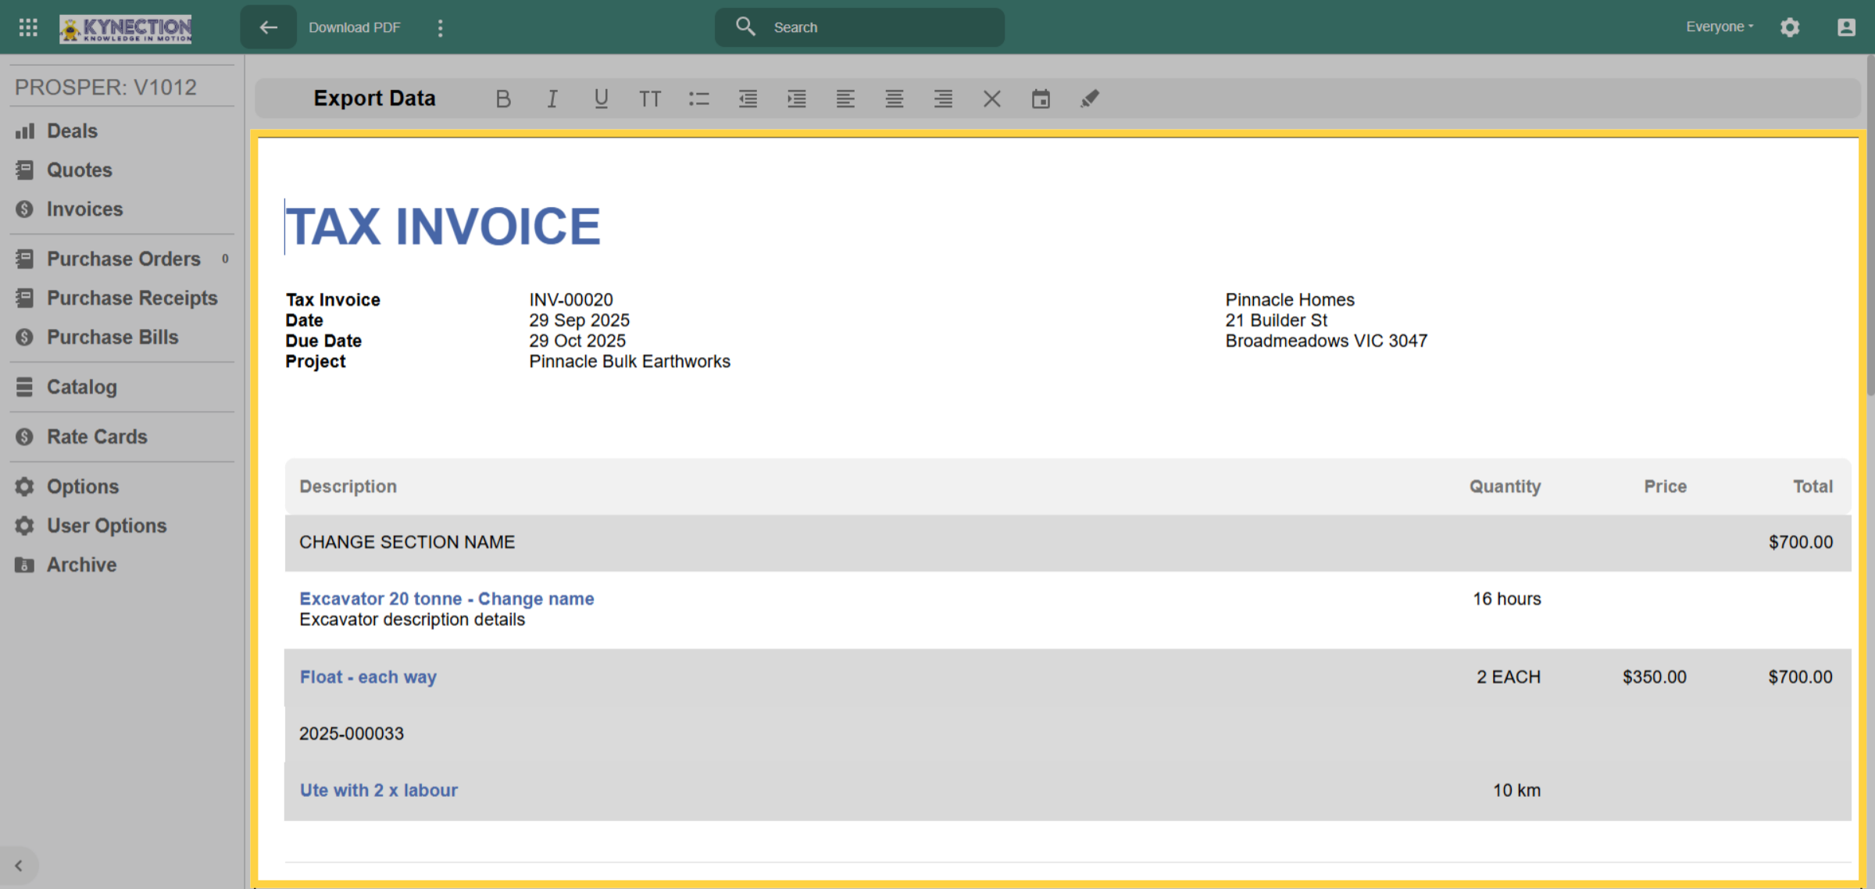Click Float - each way item
The width and height of the screenshot is (1875, 889).
tap(368, 677)
